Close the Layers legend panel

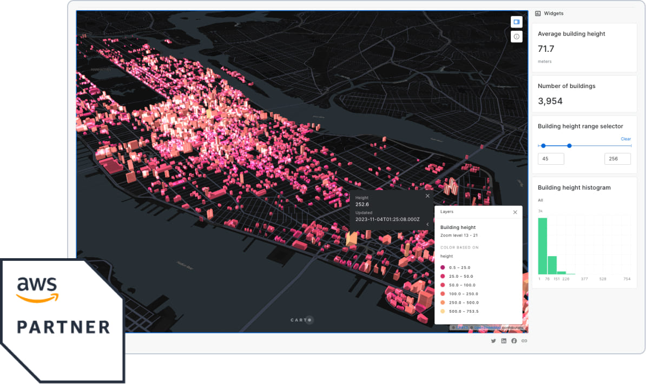coord(515,212)
